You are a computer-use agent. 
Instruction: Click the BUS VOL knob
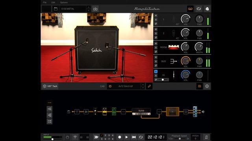(185, 61)
